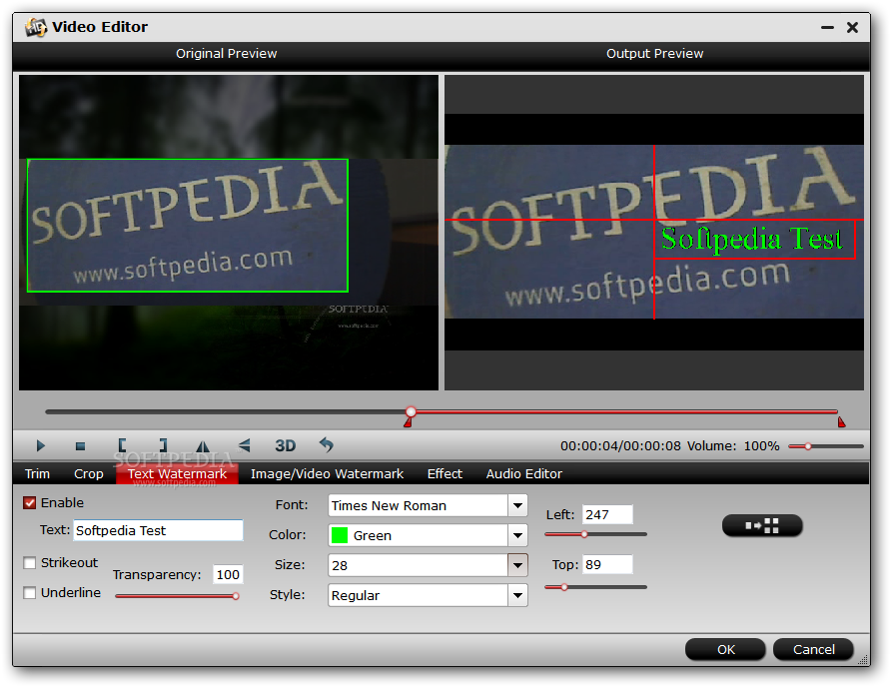Image resolution: width=891 pixels, height=687 pixels.
Task: Stop the video playback
Action: point(80,446)
